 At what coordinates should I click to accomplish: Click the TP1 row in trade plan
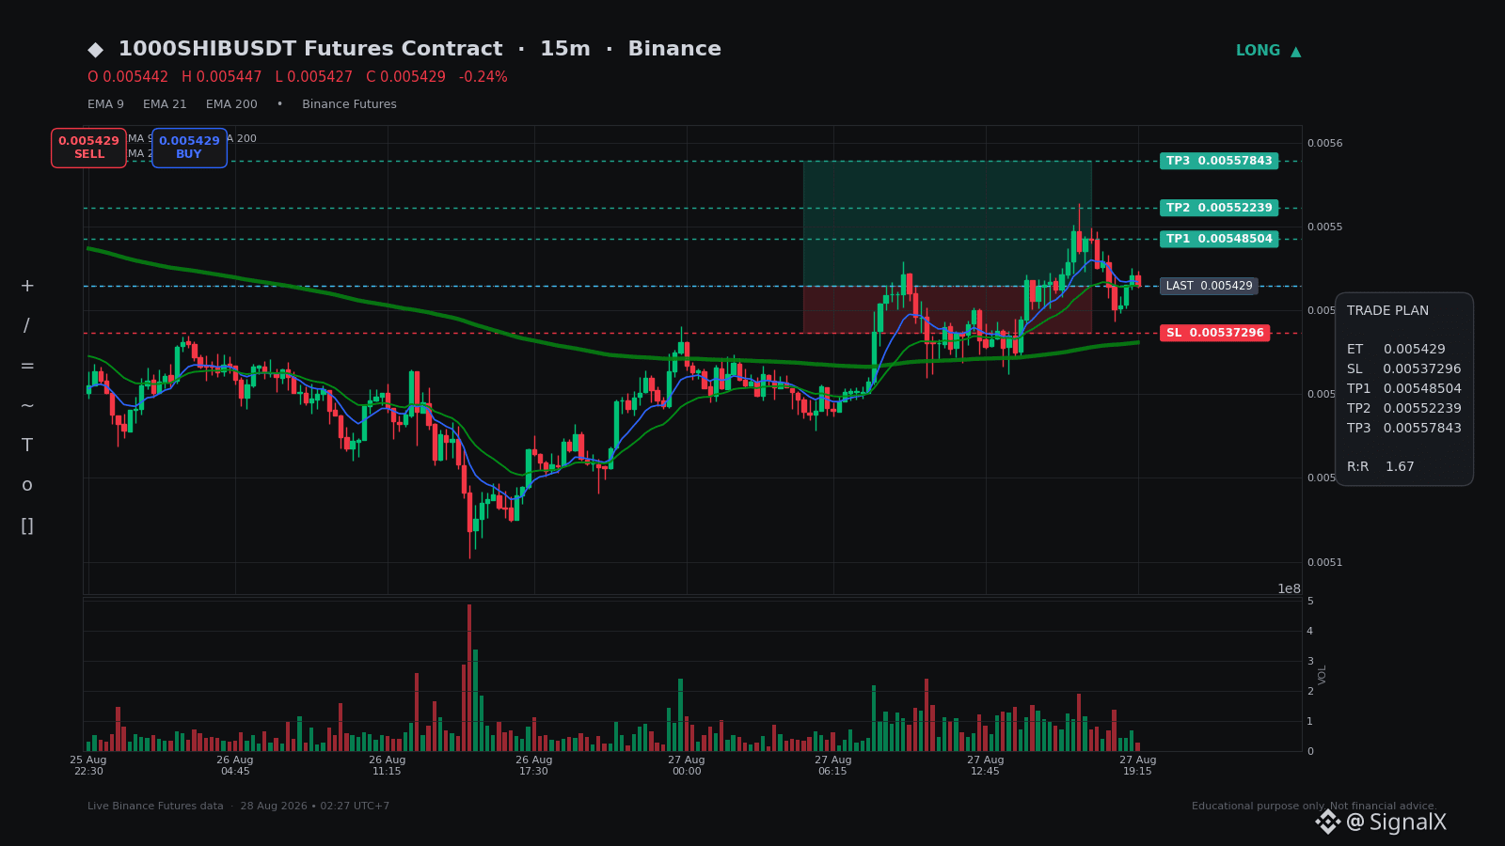(x=1404, y=388)
